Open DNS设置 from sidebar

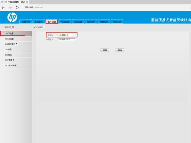8,49
